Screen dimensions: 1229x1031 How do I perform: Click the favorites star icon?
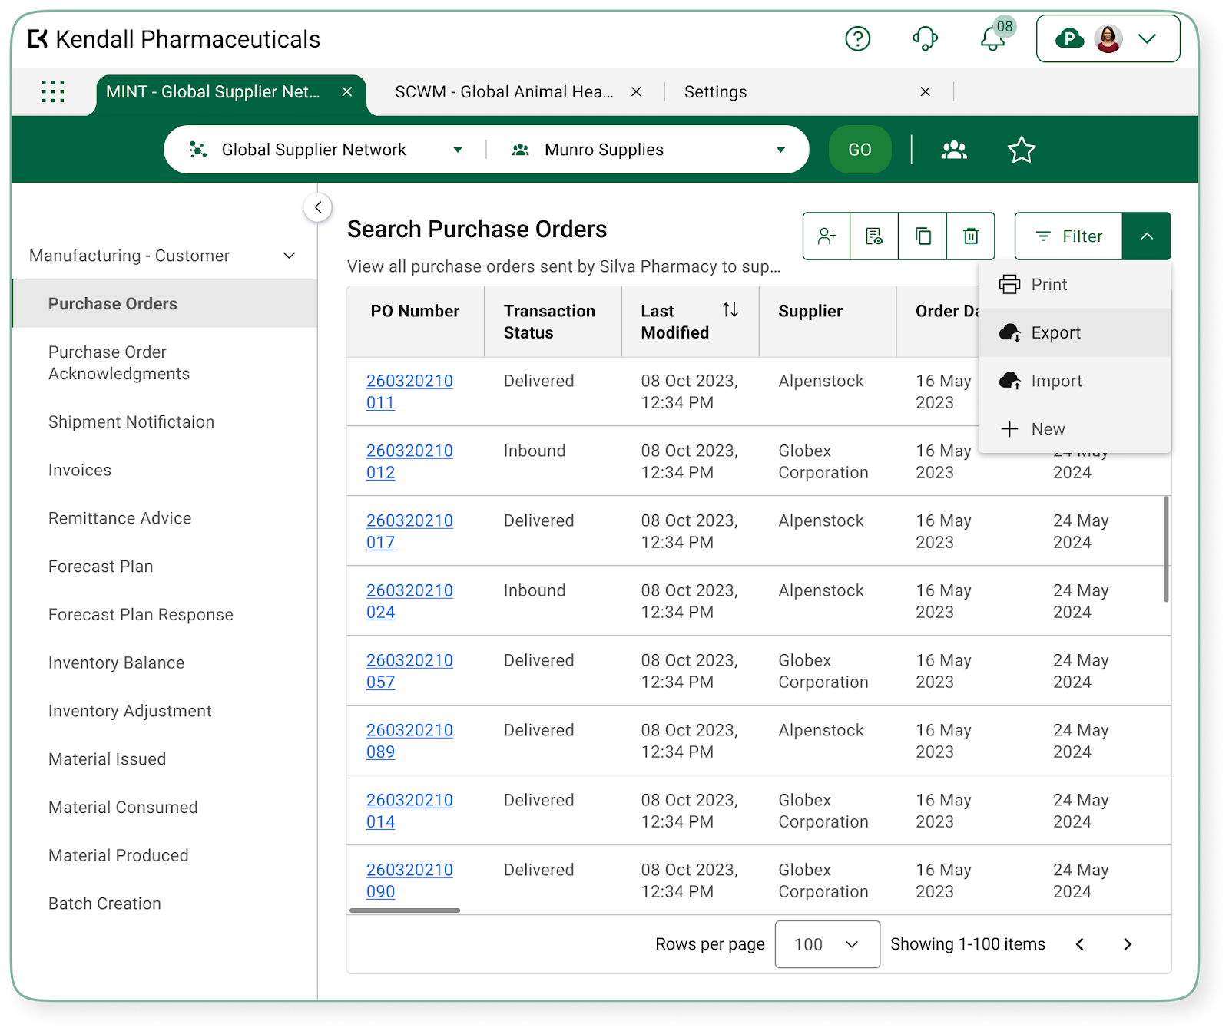1022,150
